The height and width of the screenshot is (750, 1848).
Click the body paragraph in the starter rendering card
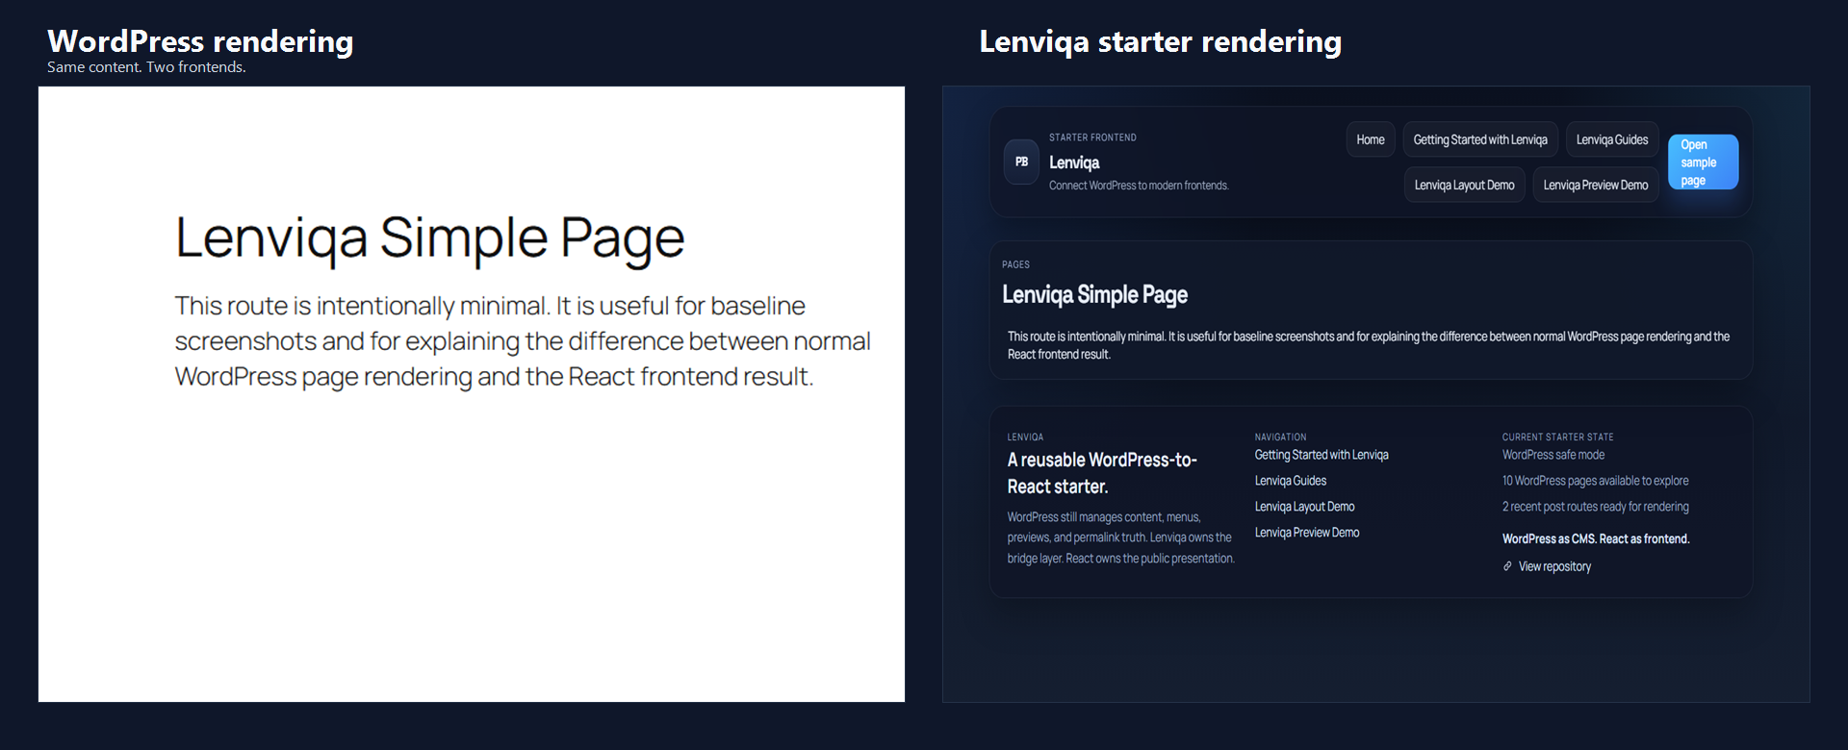pos(1369,345)
